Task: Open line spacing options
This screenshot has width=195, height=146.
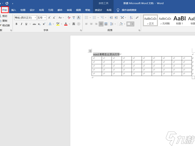Action: click(x=112, y=24)
